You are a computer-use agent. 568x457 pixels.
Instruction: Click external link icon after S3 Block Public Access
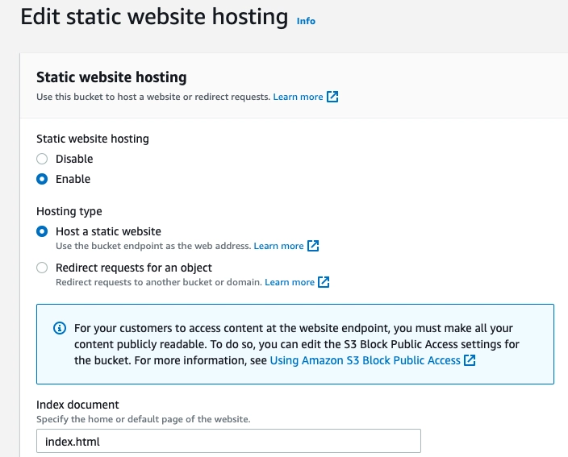pos(470,360)
